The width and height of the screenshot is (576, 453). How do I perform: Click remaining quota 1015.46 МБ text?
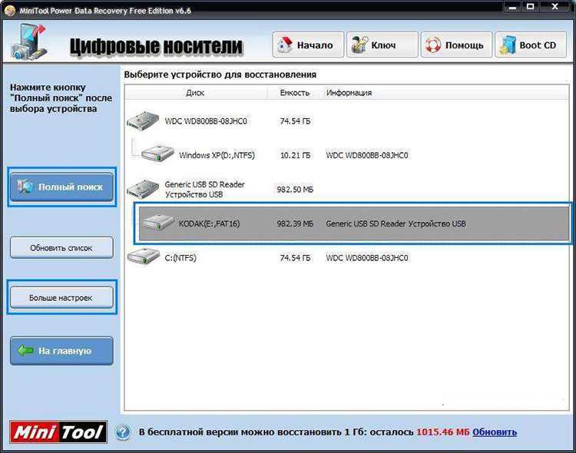[x=442, y=432]
